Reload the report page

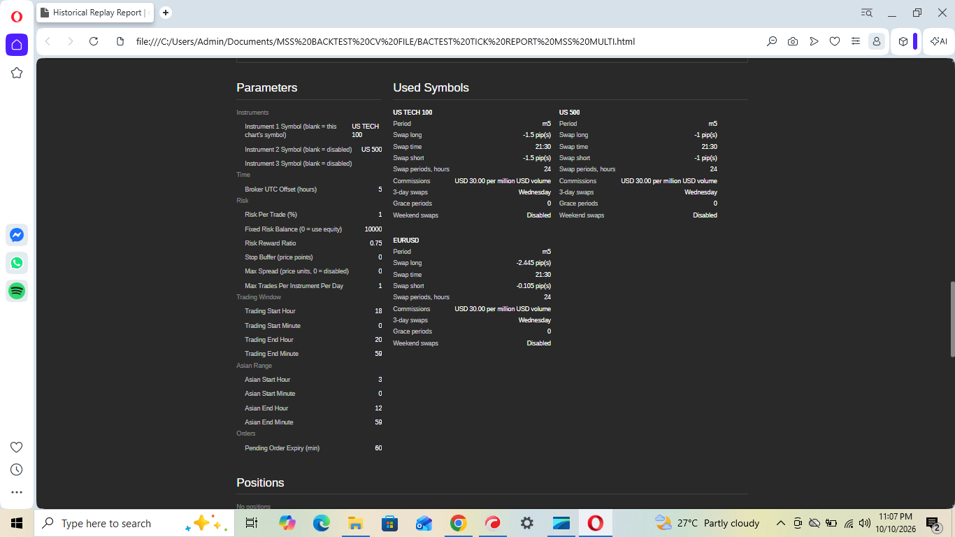click(94, 41)
